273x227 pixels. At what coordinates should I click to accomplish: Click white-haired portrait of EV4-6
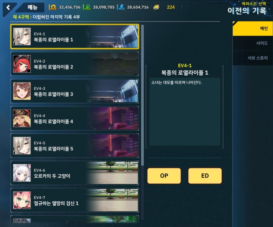[x=22, y=173]
